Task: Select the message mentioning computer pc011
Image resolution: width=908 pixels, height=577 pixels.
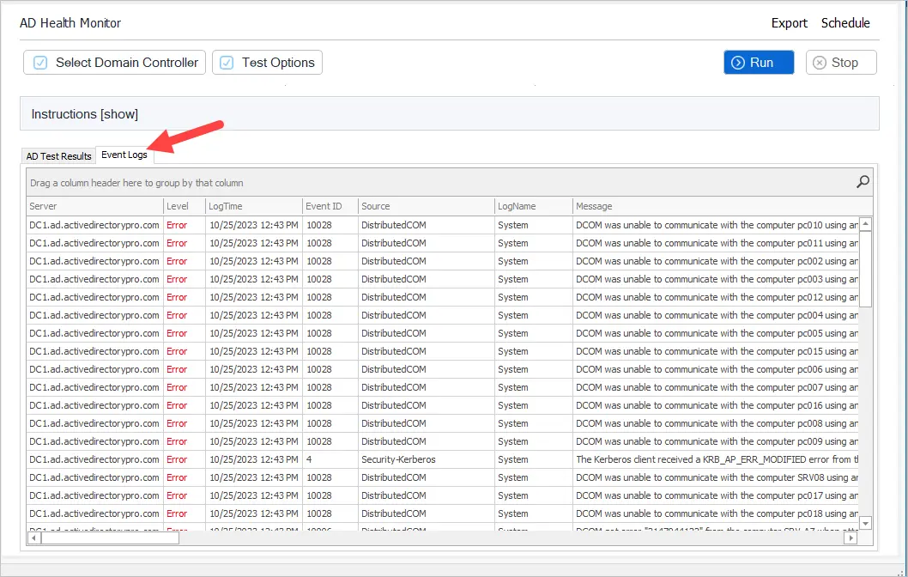Action: 717,243
